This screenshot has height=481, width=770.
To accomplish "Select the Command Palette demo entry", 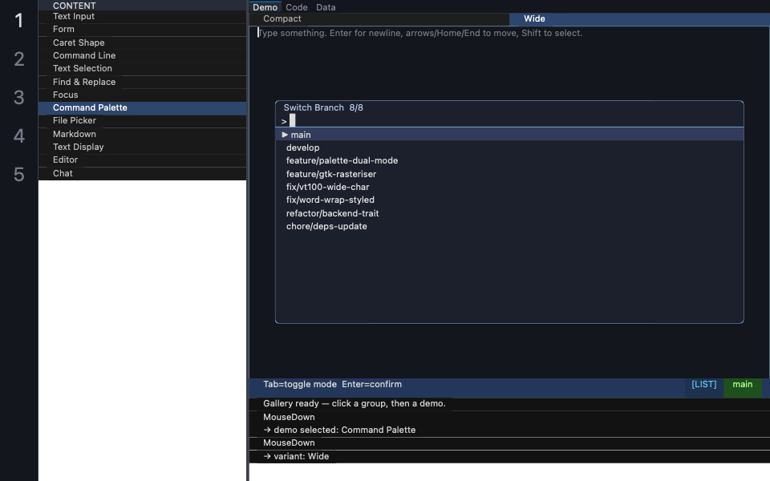I will pos(143,108).
